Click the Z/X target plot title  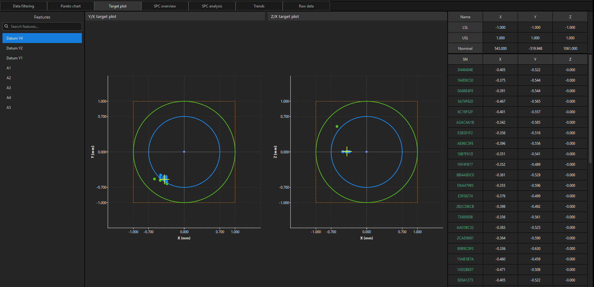tap(285, 17)
